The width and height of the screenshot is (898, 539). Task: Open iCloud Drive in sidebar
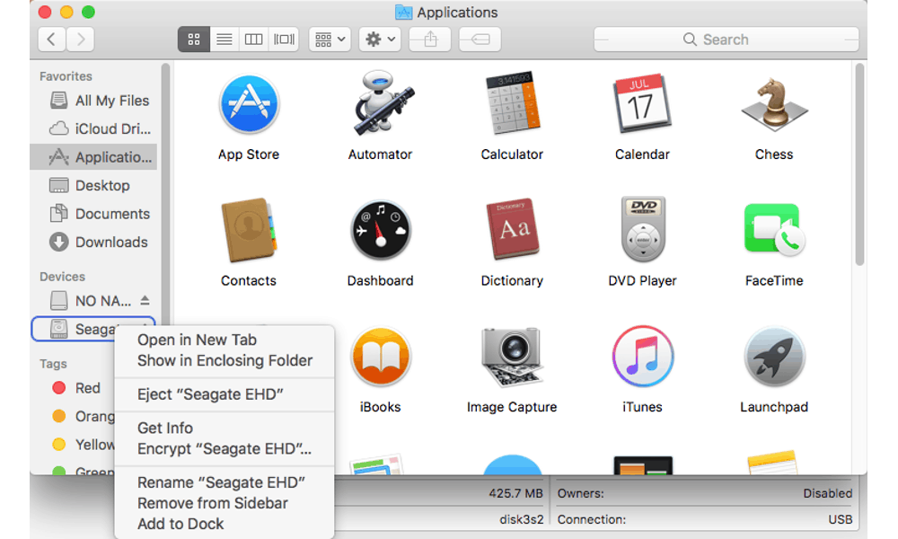(95, 128)
